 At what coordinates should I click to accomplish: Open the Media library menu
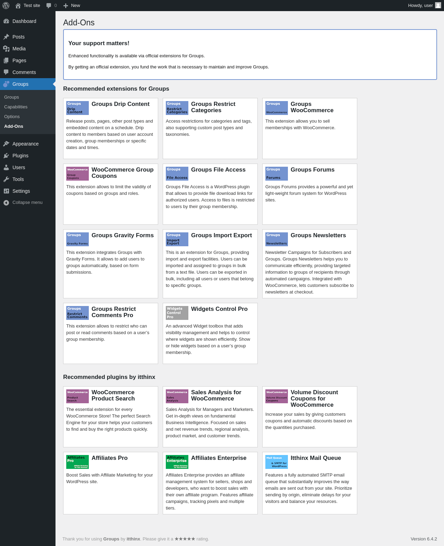click(x=28, y=49)
